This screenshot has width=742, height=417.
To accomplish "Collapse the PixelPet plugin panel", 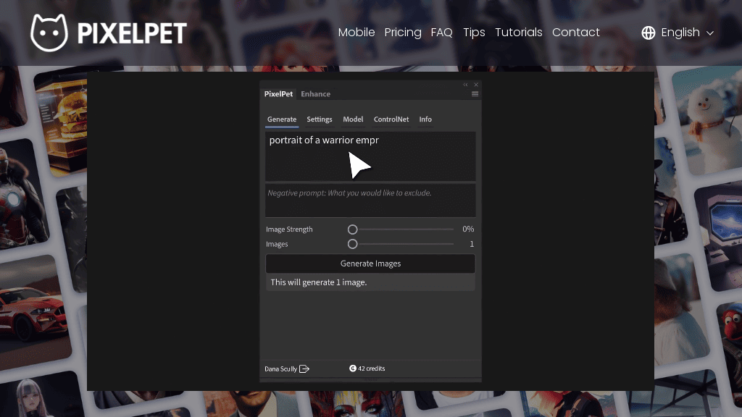I will point(465,84).
